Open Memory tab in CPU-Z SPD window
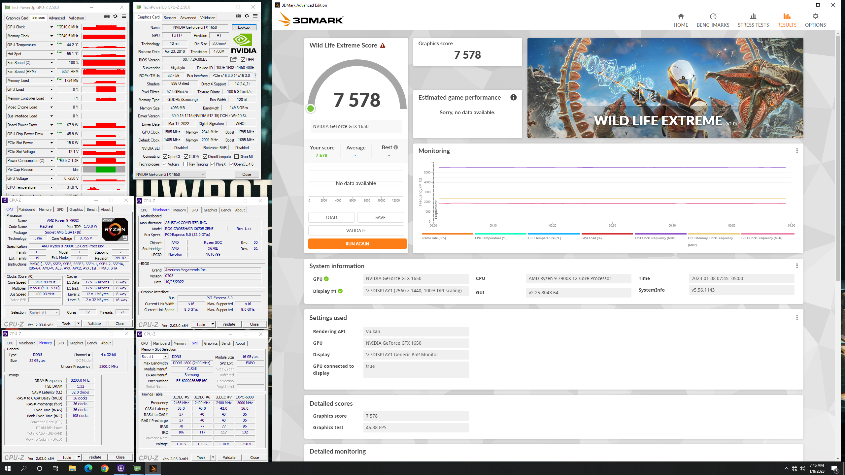This screenshot has height=475, width=845. pyautogui.click(x=180, y=343)
